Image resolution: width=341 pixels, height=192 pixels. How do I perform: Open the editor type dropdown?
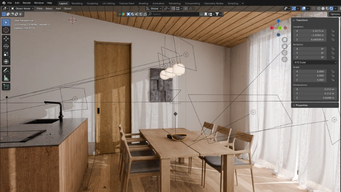point(5,9)
